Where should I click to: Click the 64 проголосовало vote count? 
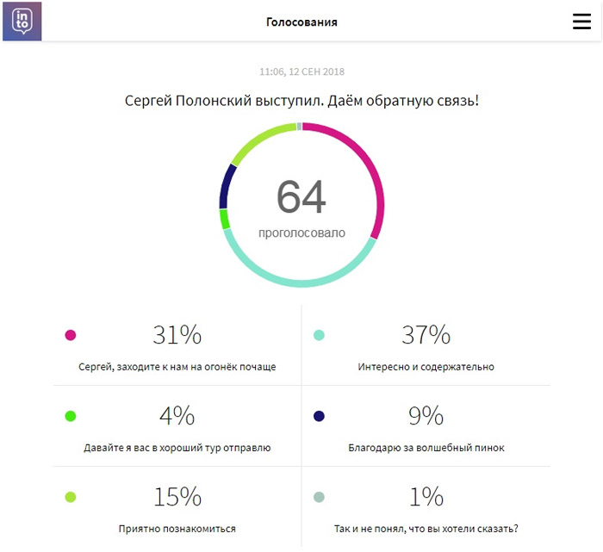[301, 208]
